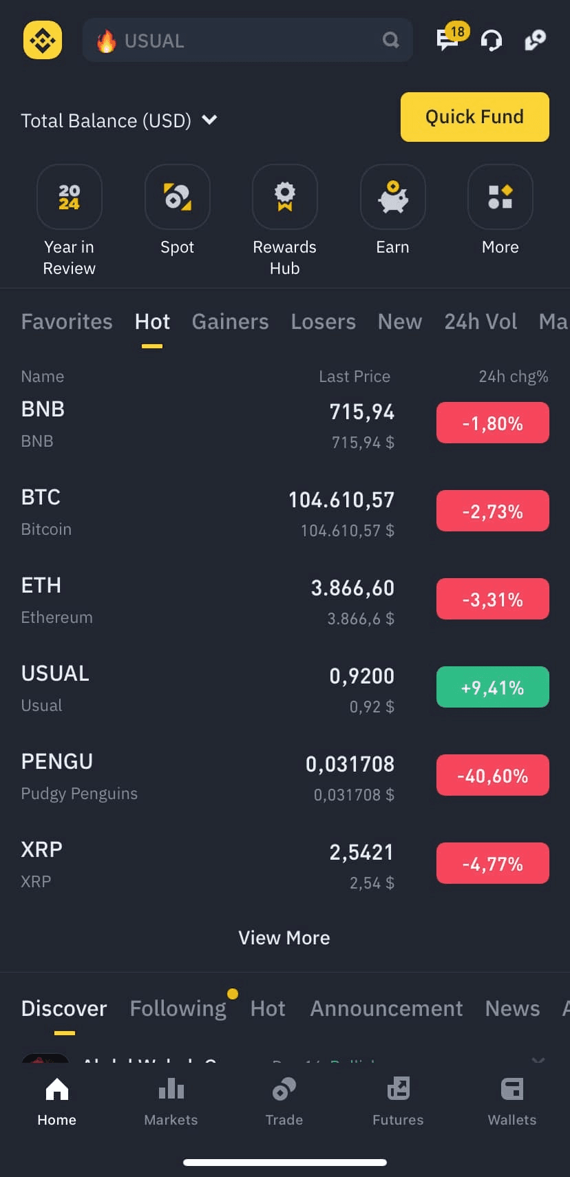Switch to the Gainers tab
Viewport: 570px width, 1177px height.
(230, 321)
